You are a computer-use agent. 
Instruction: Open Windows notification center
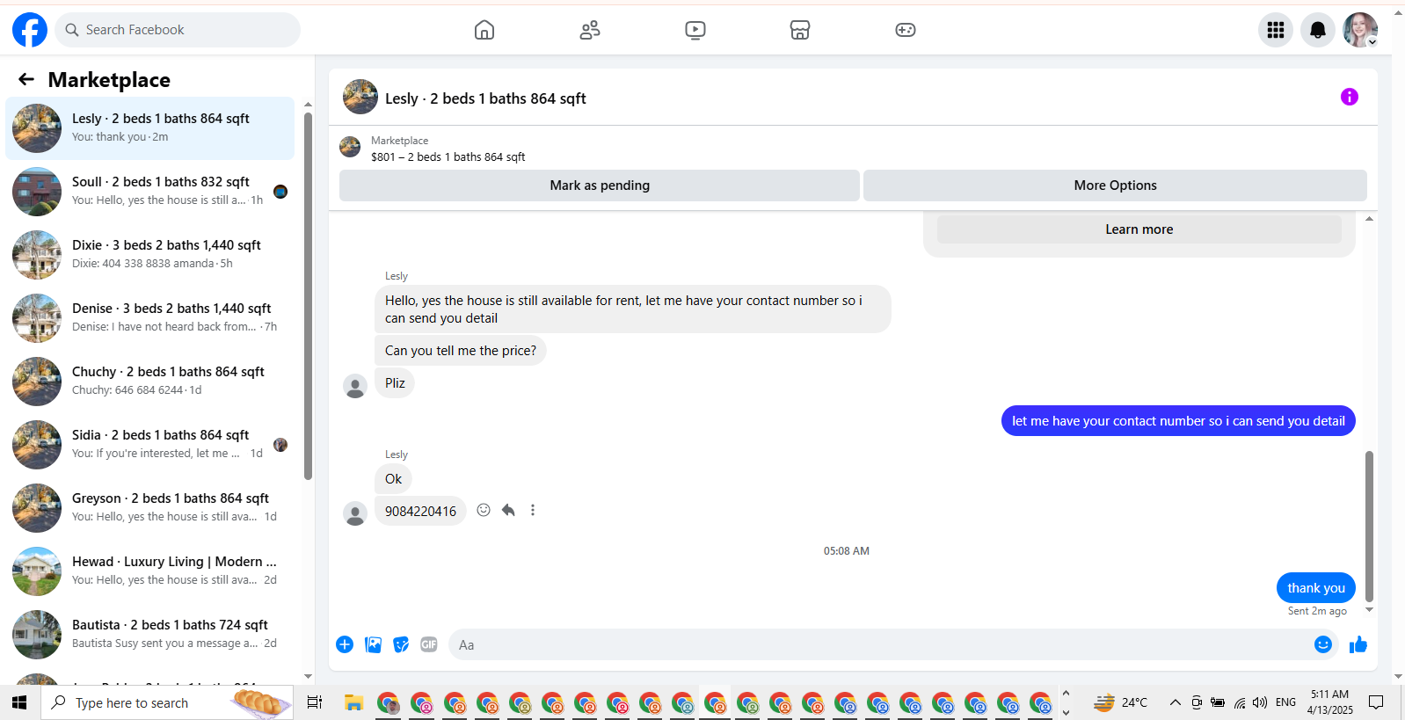1377,702
